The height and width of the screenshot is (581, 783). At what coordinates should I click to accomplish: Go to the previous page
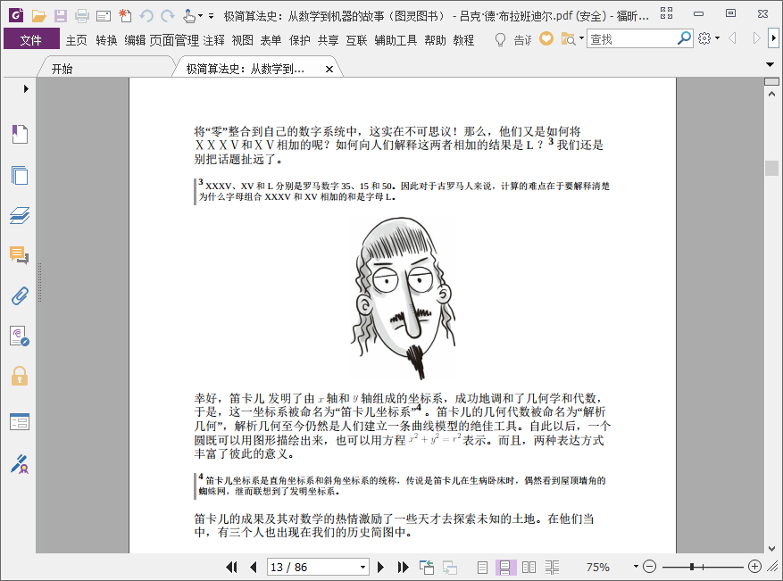coord(254,567)
